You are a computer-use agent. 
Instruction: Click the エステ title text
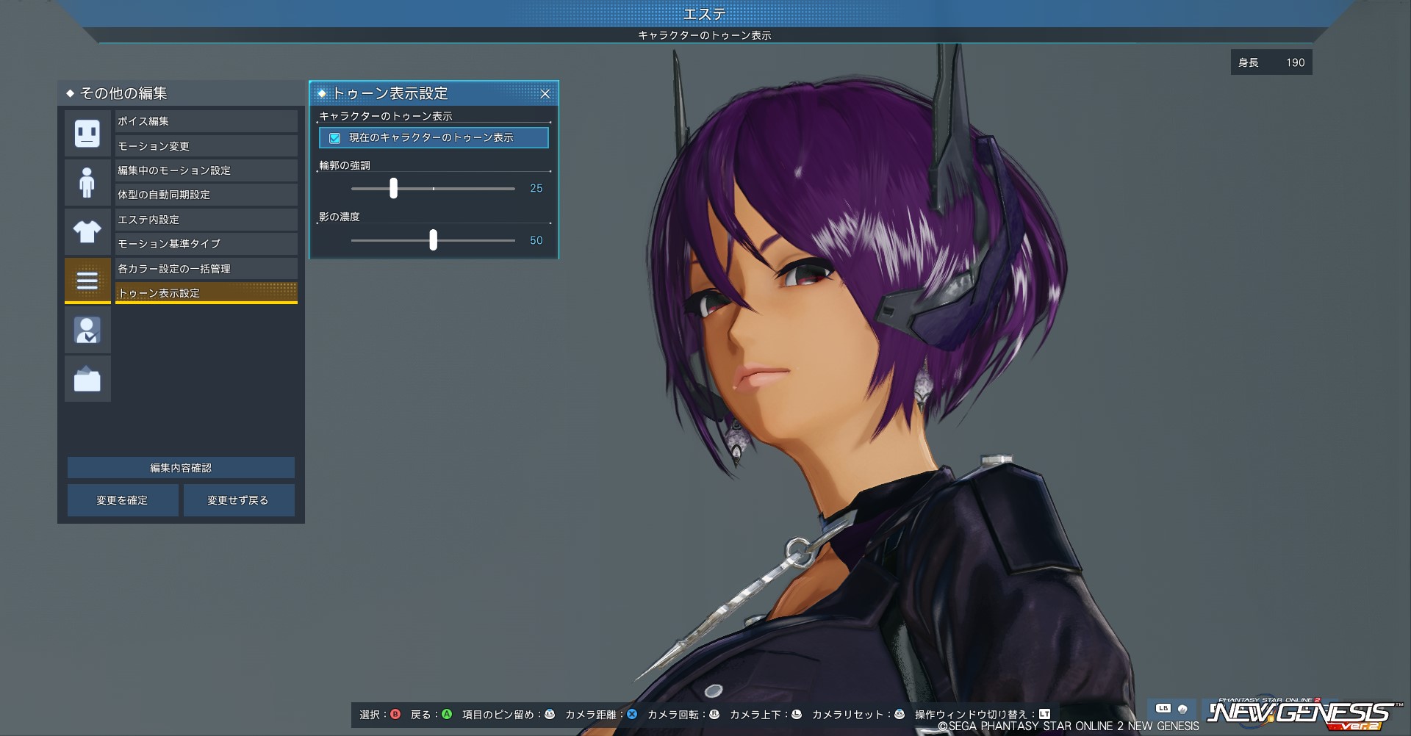click(705, 14)
